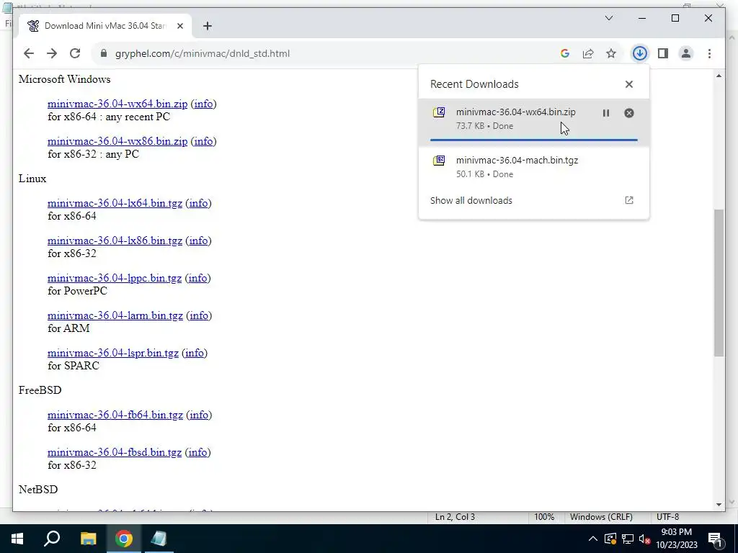Click the scrollbar down arrow
This screenshot has width=738, height=553.
click(719, 505)
